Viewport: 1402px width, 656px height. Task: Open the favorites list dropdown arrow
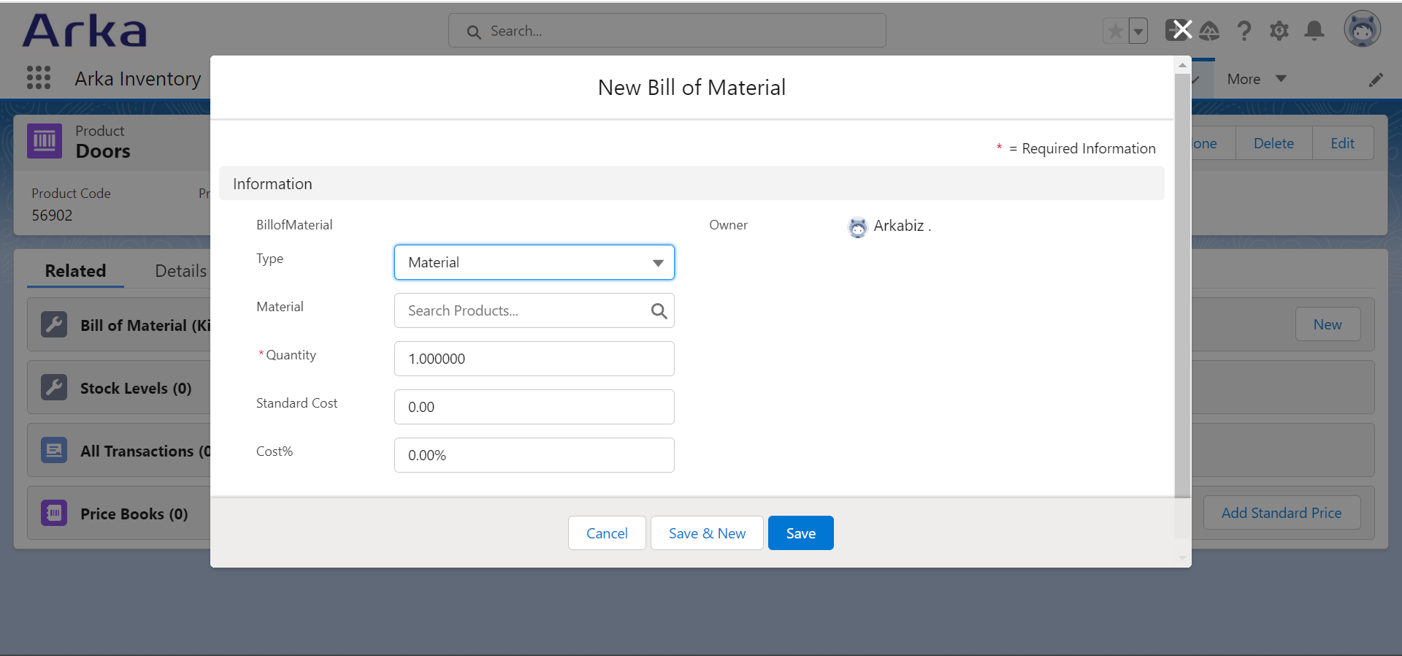tap(1138, 31)
